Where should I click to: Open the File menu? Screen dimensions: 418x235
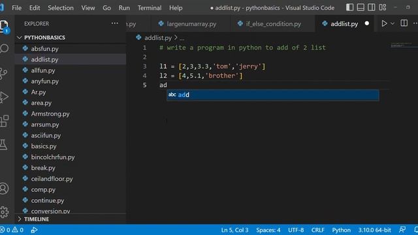(16, 8)
